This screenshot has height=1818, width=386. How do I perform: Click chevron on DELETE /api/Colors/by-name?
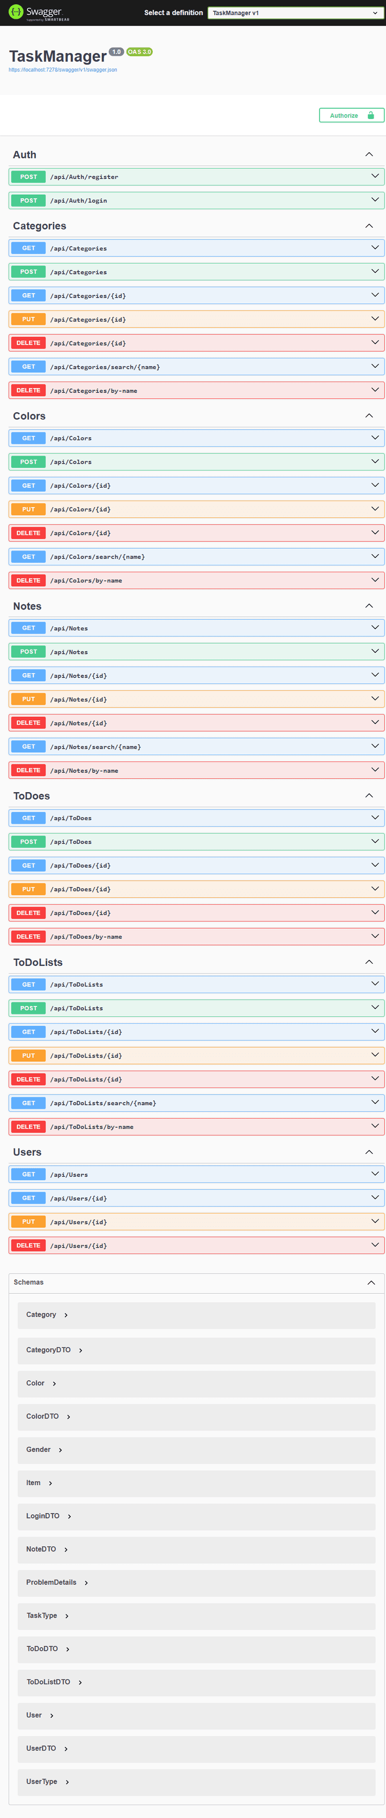click(375, 580)
